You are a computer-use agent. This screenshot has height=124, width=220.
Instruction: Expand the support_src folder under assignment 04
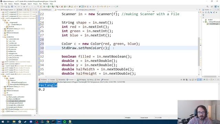(3, 31)
